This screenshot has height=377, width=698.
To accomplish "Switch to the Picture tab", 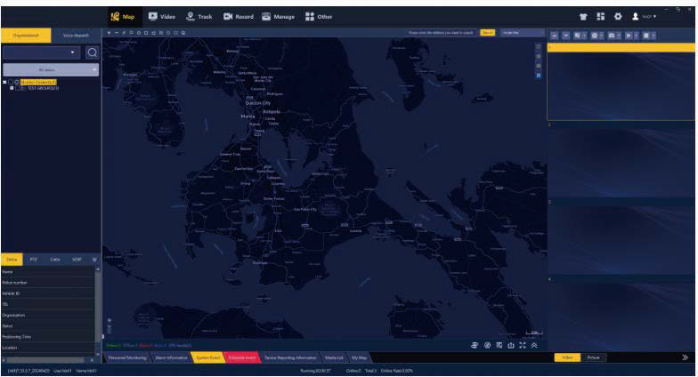I will [592, 357].
